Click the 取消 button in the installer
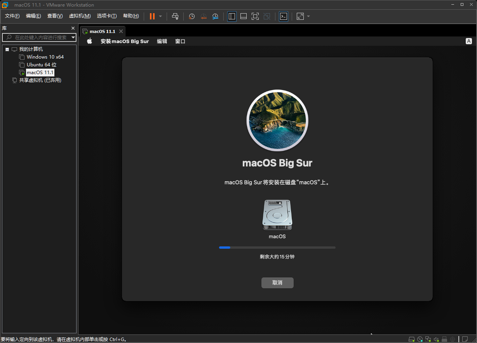Screen dimensions: 477x343 [x=277, y=283]
